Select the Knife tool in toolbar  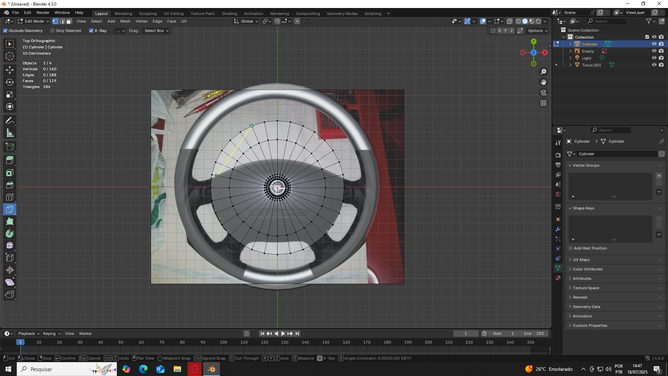(10, 209)
